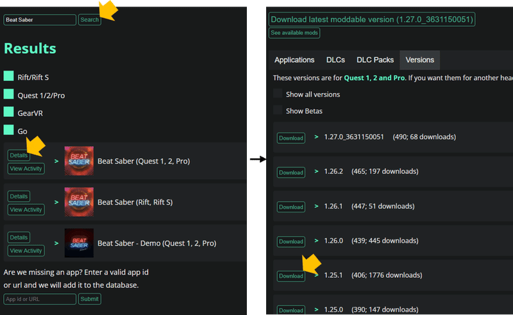Download version 1.25.1
The image size is (513, 315).
290,276
